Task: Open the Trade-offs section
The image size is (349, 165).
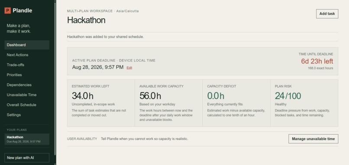Action: pyautogui.click(x=27, y=65)
